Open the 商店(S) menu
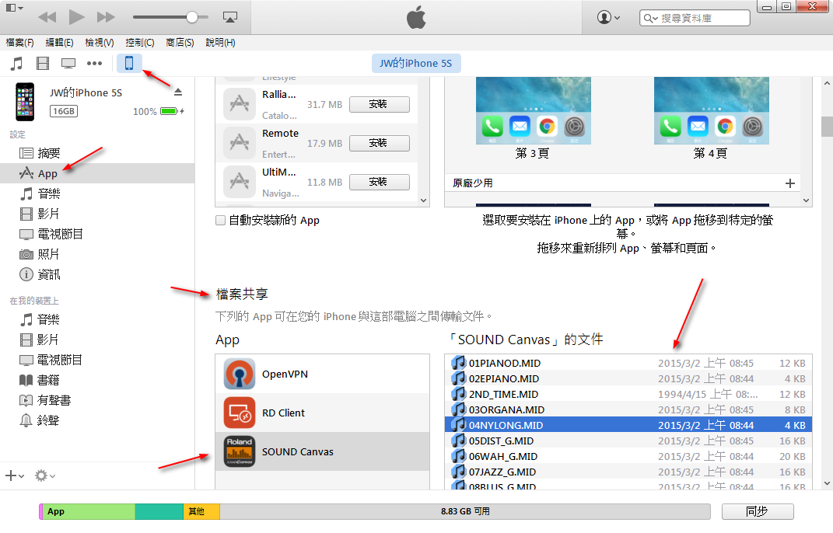The image size is (833, 533). (x=180, y=43)
